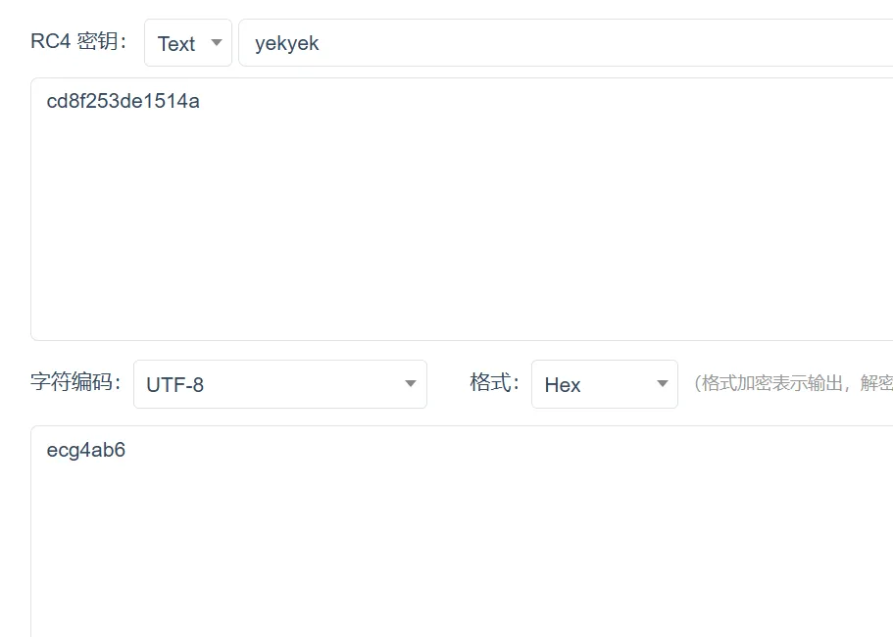
Task: Click the word Hex in the format selector
Action: pos(563,385)
